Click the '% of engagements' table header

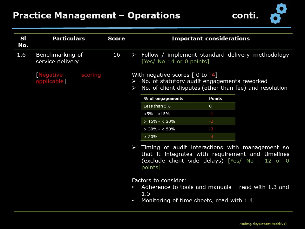[163, 98]
